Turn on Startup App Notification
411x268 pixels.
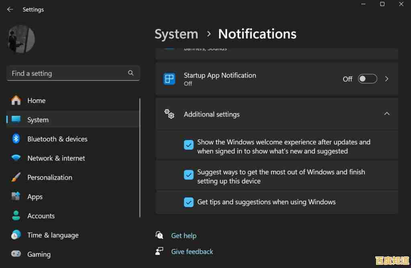[367, 79]
